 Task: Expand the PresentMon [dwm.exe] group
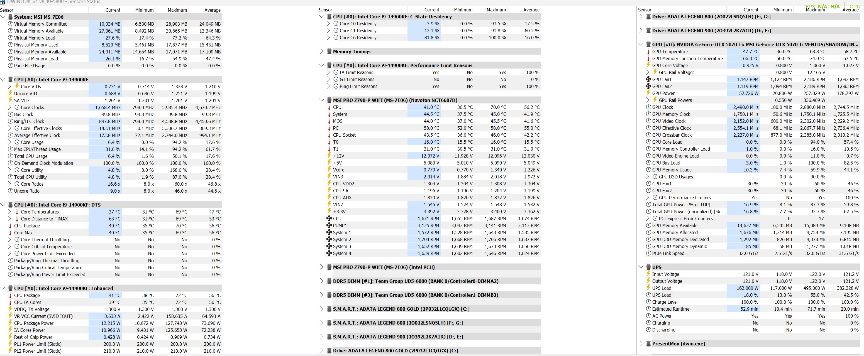click(x=641, y=343)
